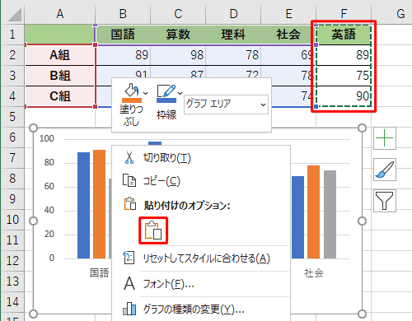Click the paste option clipboard icon
412x321 pixels.
(x=153, y=230)
